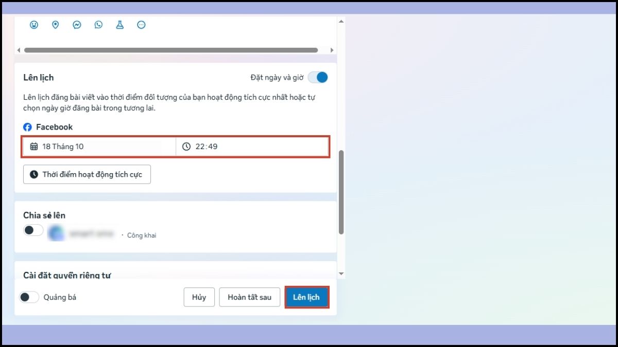
Task: Open the A/B test flask icon
Action: tap(120, 25)
